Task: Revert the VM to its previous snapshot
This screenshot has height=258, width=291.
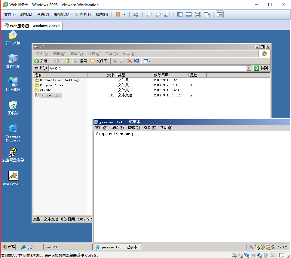Action: (158, 14)
